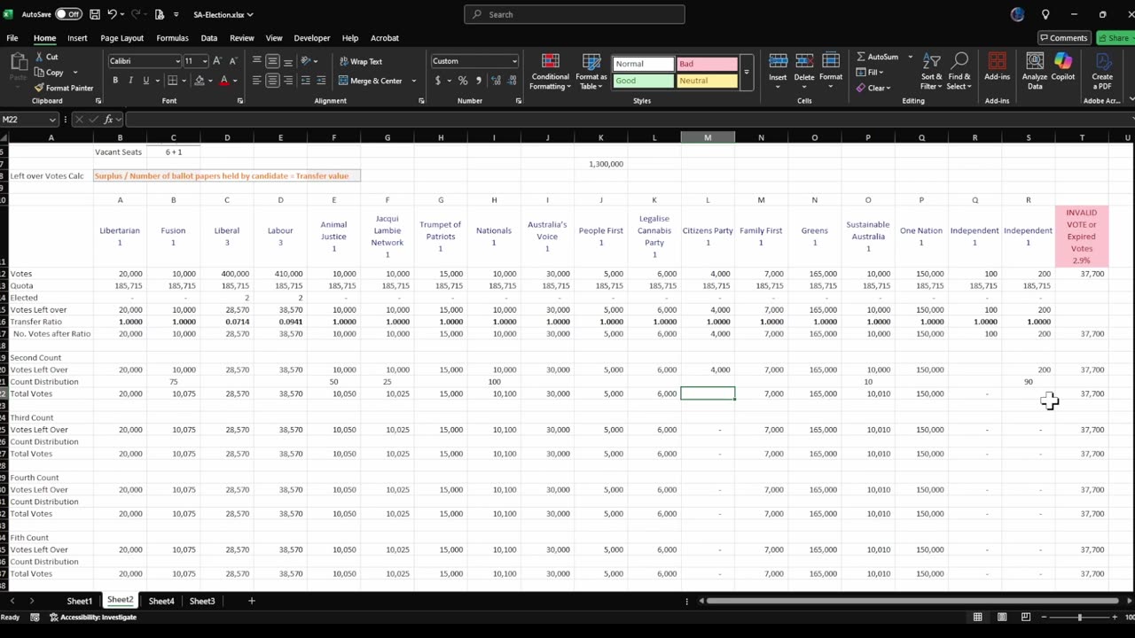Click Increase Decimal icon
Viewport: 1135px width, 638px height.
click(497, 81)
